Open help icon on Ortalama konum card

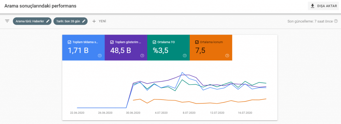pyautogui.click(x=227, y=56)
